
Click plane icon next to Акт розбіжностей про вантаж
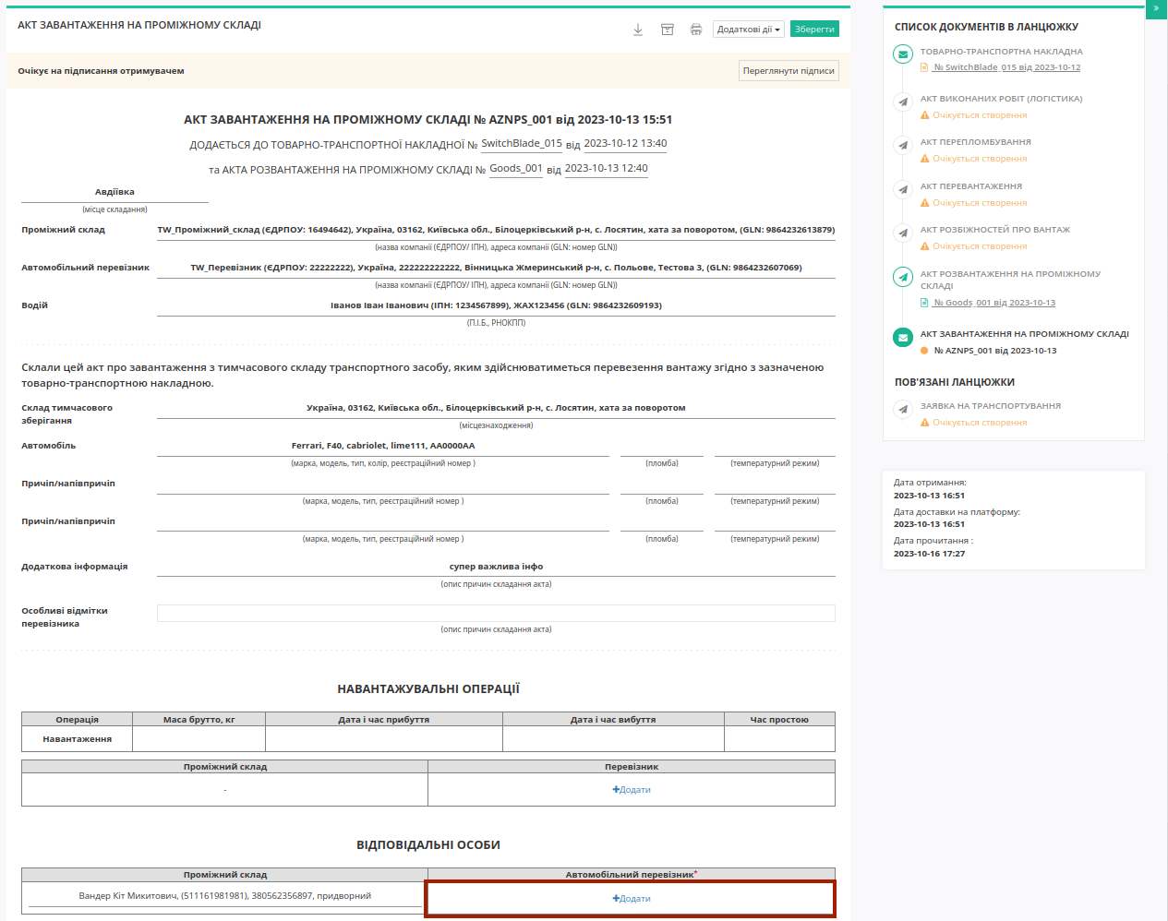pos(903,233)
